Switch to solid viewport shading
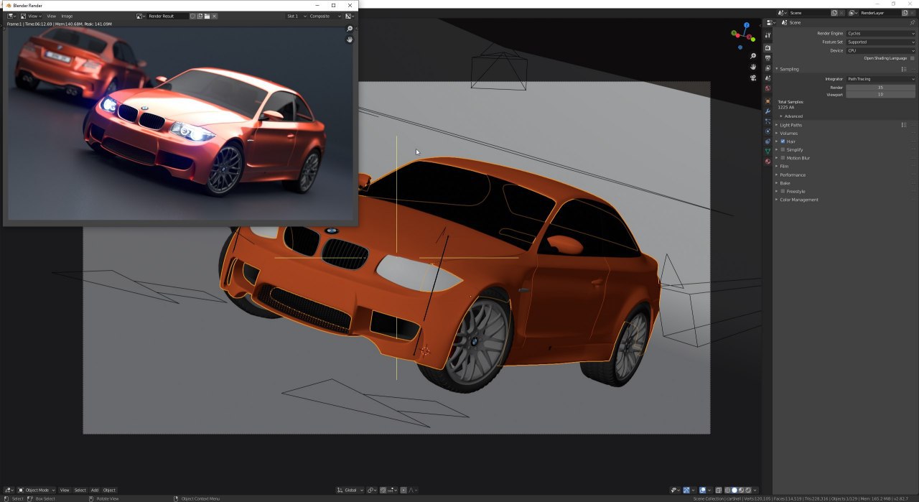This screenshot has width=919, height=502. [x=734, y=490]
